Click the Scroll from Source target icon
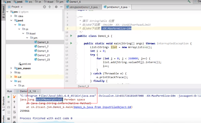 click(x=44, y=7)
